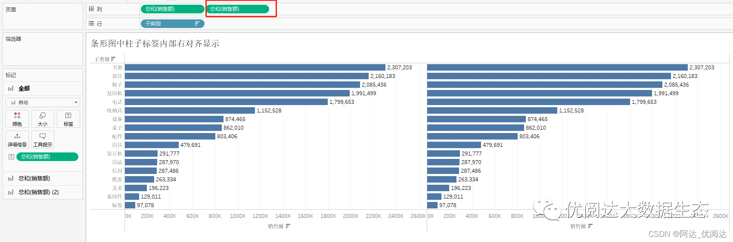
Task: Click the chart title 条形图中柱子标签内部右对齐显示
Action: [155, 43]
